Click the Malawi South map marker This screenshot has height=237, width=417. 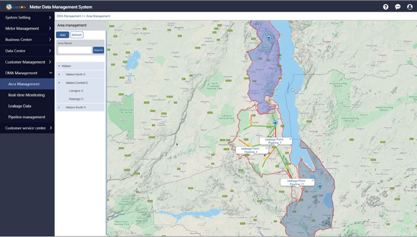(x=320, y=186)
